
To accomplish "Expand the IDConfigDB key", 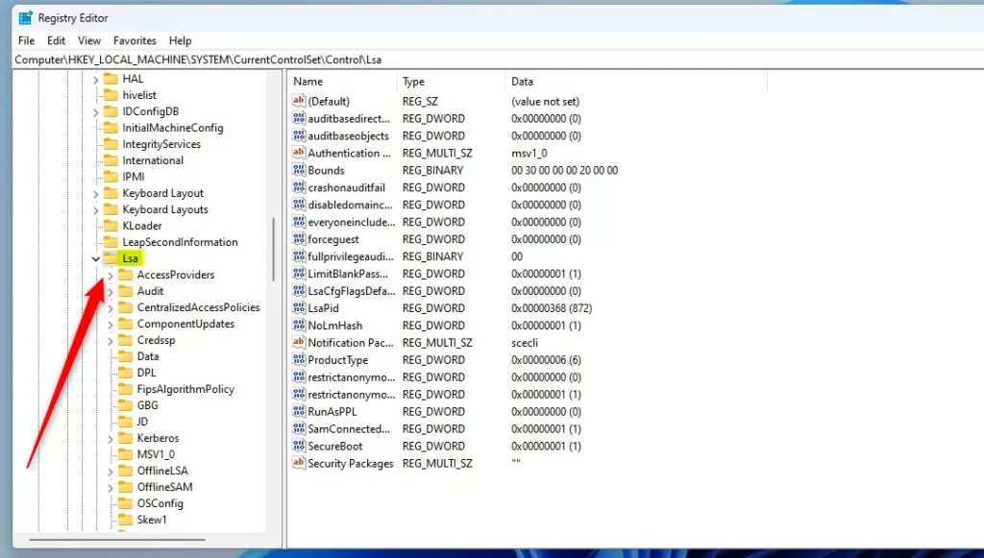I will click(95, 112).
